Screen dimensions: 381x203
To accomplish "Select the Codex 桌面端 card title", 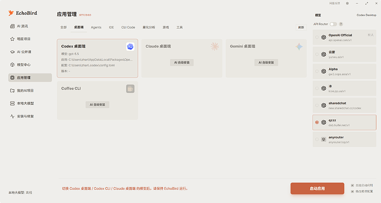I will point(73,46).
